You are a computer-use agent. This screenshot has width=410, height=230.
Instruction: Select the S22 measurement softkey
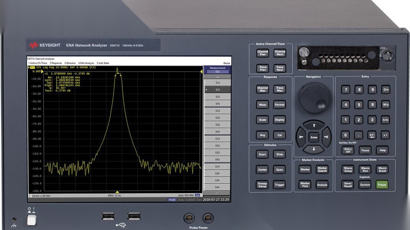coord(218,118)
